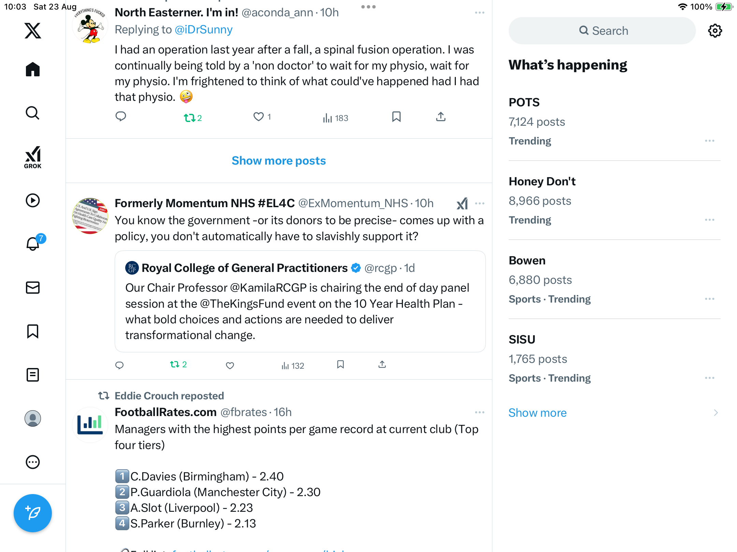The width and height of the screenshot is (737, 552).
Task: Open the @iDrSunny mention link
Action: pos(203,30)
